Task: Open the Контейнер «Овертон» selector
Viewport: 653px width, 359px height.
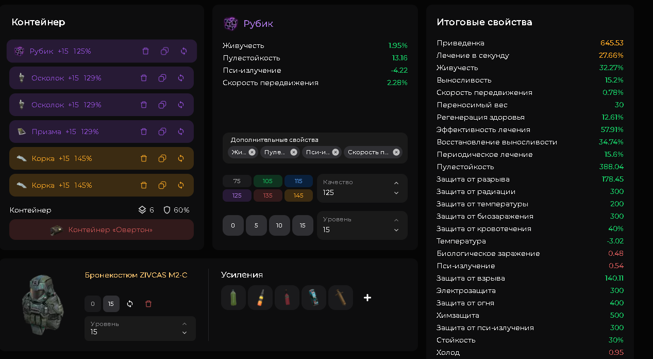Action: 102,230
